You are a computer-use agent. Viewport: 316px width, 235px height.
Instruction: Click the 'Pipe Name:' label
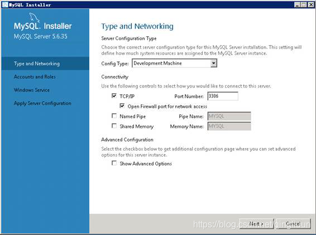click(x=191, y=117)
